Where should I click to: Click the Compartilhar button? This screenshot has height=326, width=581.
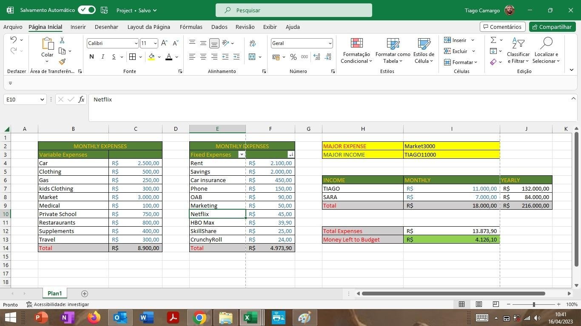(x=552, y=27)
